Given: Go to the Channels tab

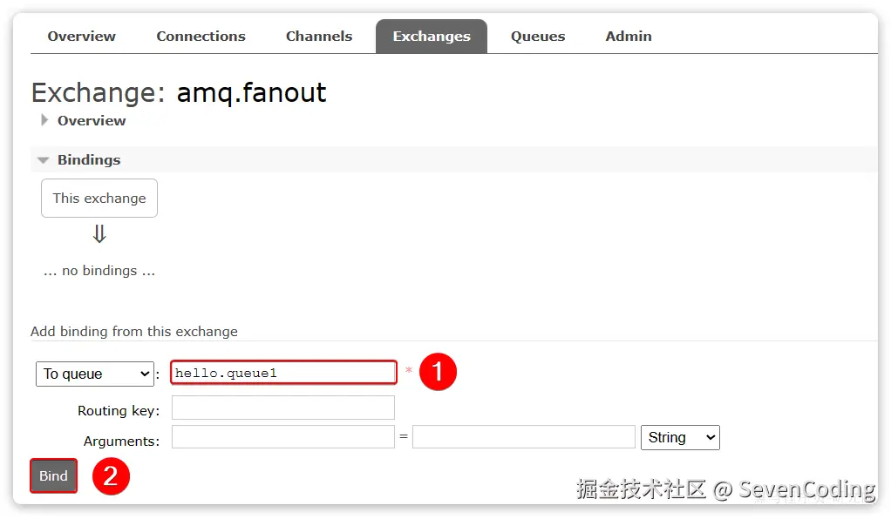Looking at the screenshot, I should (x=319, y=37).
